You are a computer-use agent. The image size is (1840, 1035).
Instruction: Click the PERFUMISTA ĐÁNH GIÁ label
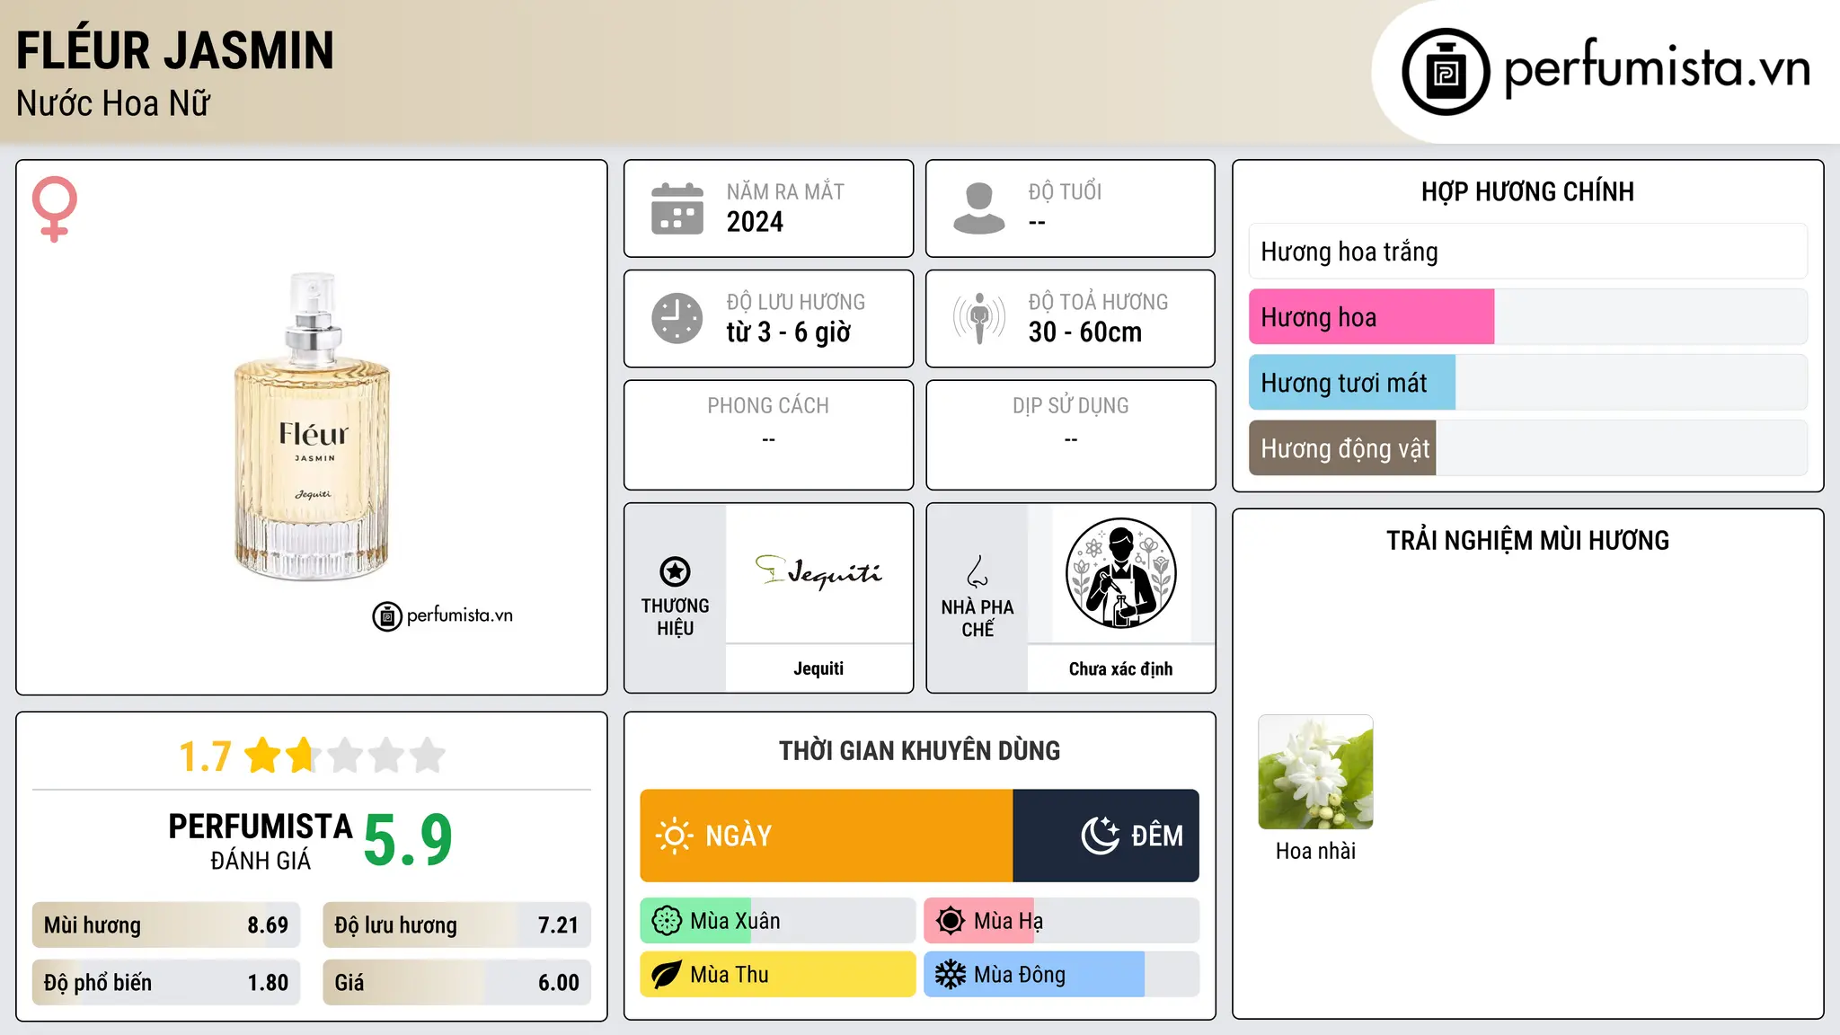point(261,841)
